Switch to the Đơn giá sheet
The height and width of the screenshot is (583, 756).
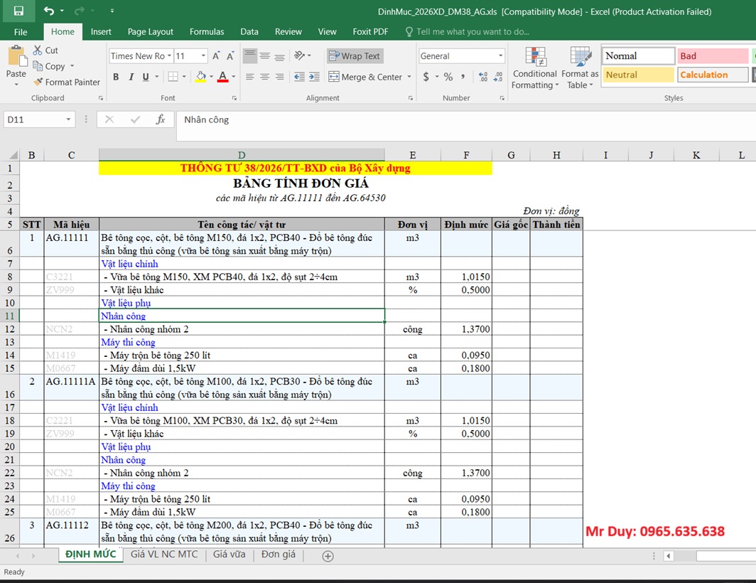[x=279, y=554]
